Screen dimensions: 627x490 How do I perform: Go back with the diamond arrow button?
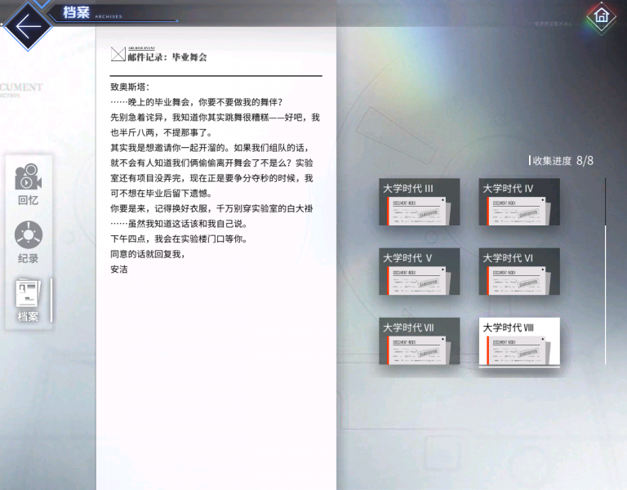tap(28, 26)
